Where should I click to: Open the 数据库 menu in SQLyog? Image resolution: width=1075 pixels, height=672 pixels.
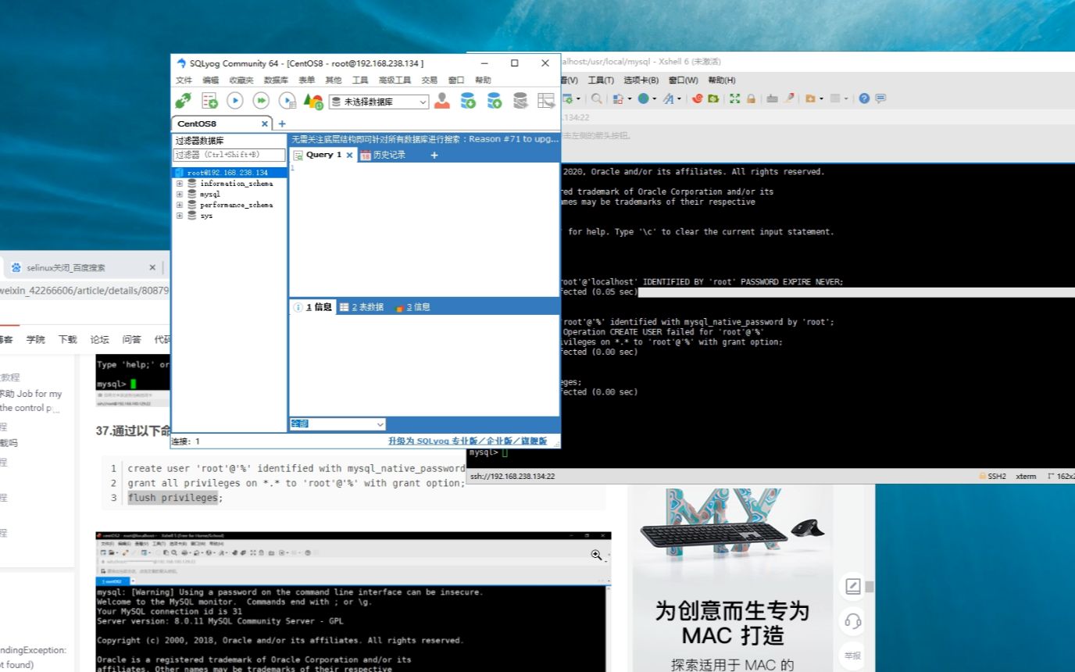click(x=276, y=80)
